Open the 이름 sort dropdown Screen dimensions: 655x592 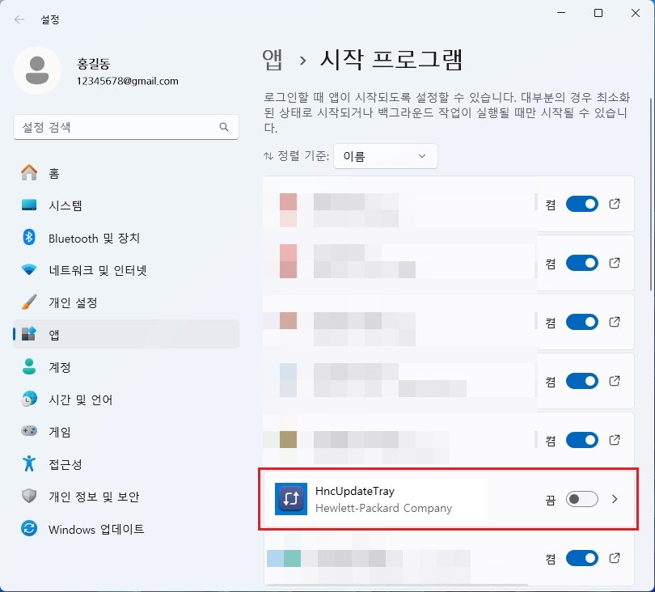pos(385,156)
